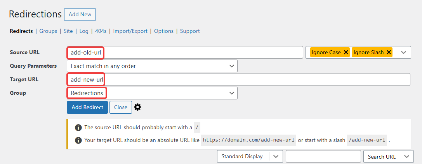Viewport: 422px width, 164px height.
Task: Click the search text box
Action: click(x=323, y=157)
